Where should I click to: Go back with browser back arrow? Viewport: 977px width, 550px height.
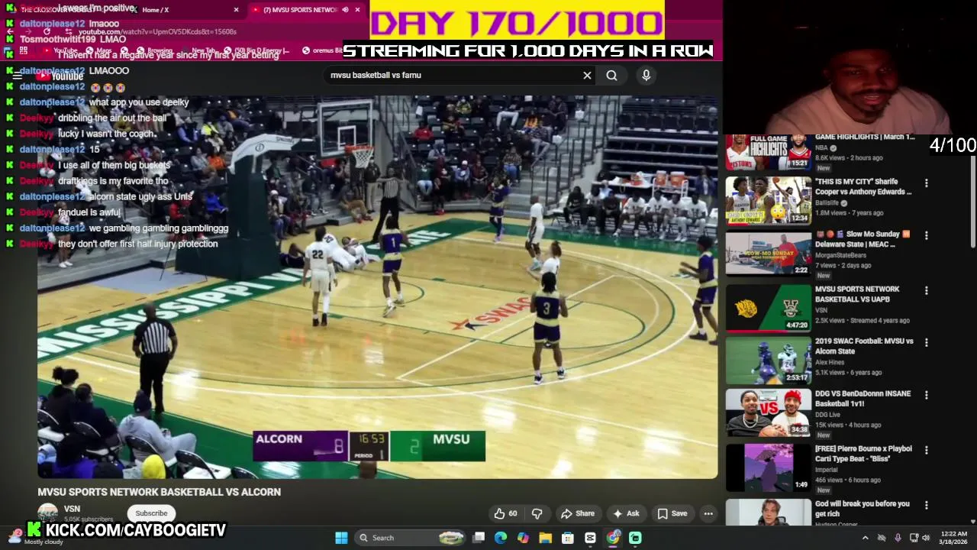click(9, 32)
